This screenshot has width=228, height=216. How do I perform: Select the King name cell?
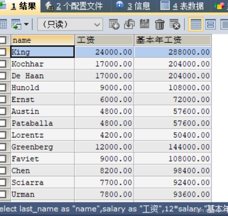point(43,52)
